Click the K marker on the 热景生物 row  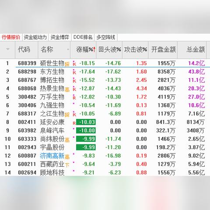74,89
